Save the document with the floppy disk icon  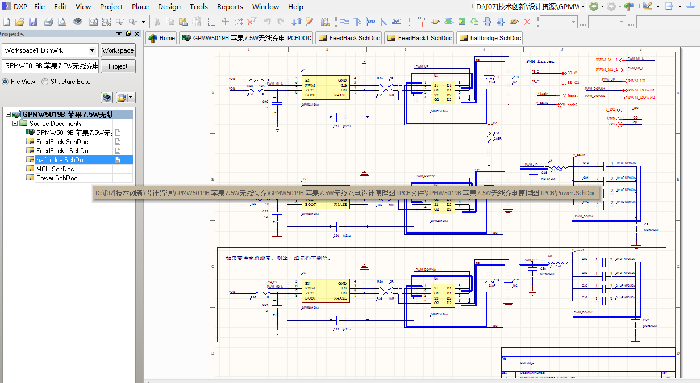coord(32,22)
